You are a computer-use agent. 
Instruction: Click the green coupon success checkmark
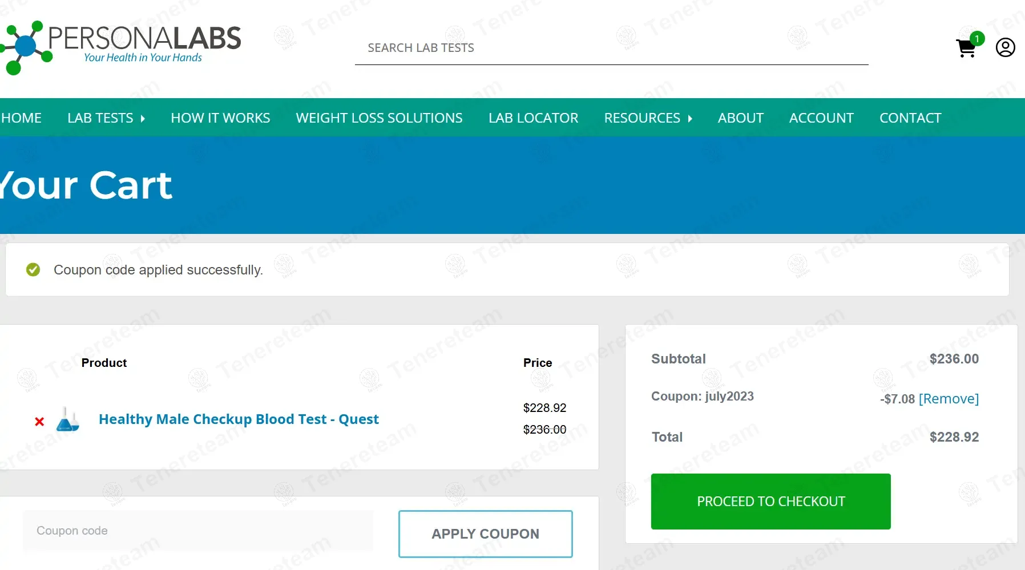[x=33, y=269]
